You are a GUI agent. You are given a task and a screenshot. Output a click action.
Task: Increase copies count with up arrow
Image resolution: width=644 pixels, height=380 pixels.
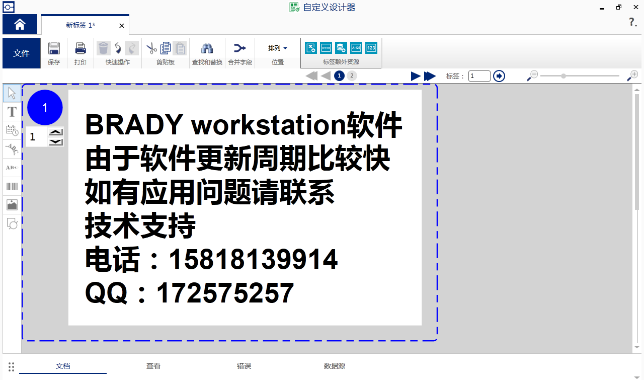coord(56,132)
